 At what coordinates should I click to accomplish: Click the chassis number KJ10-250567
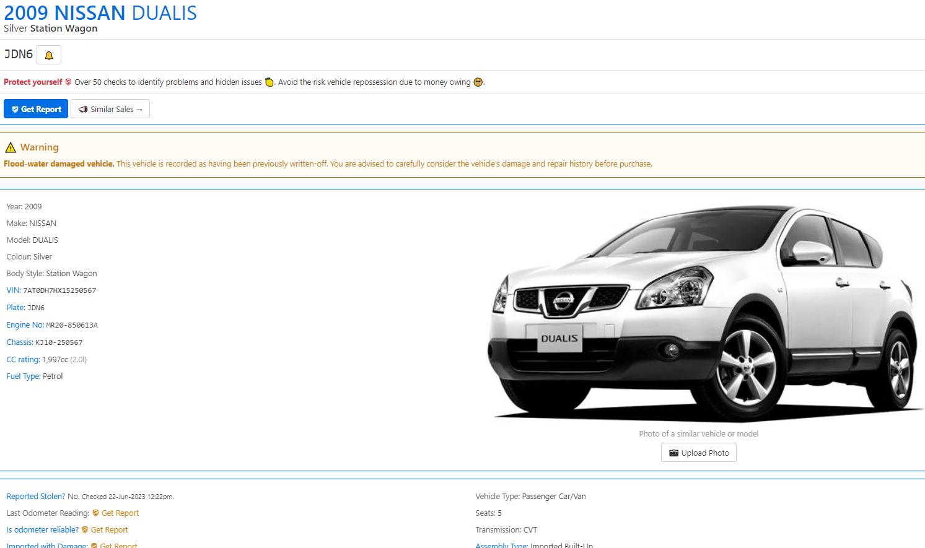pyautogui.click(x=59, y=342)
